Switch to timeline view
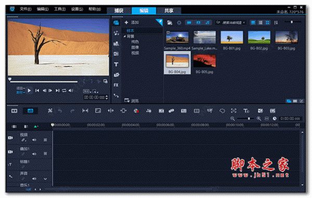312x198 pixels. point(30,111)
